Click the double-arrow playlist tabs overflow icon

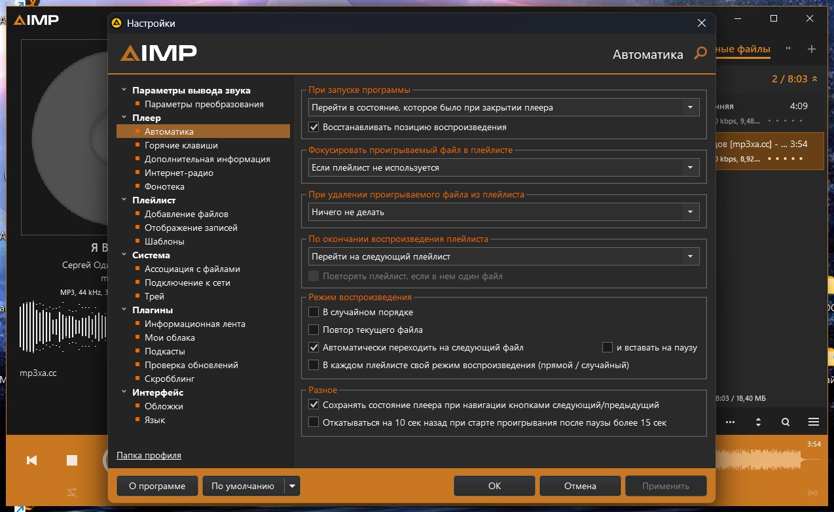789,48
